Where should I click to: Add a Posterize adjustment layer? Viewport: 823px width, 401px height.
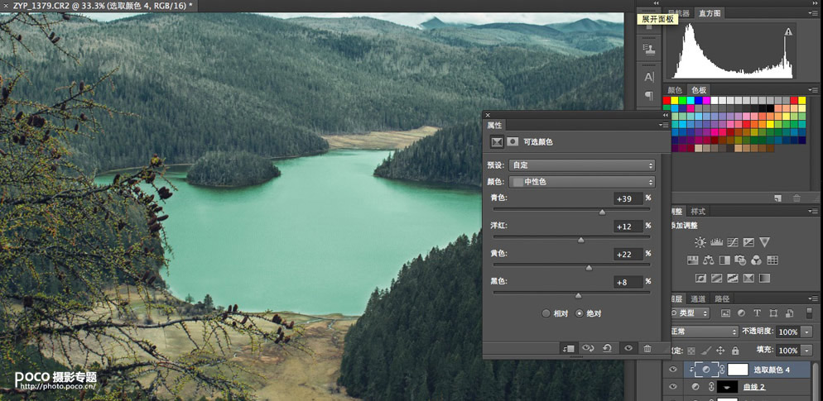716,278
